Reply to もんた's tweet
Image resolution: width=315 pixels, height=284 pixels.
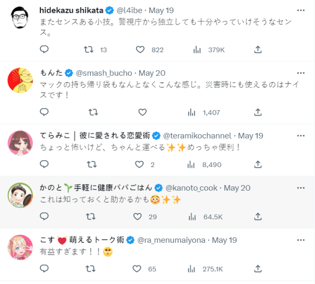44,112
